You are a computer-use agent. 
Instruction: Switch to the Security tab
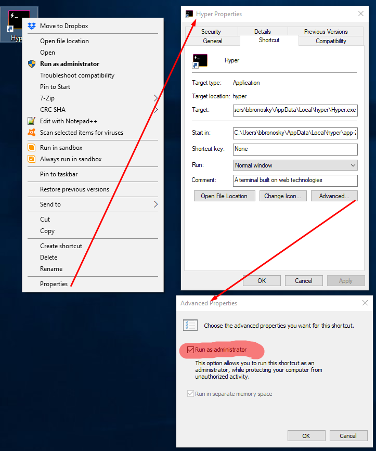(x=211, y=32)
